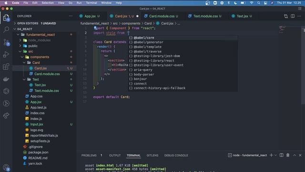The width and height of the screenshot is (305, 172).
Task: Select body-parser autocomplete suggestion
Action: [183, 75]
